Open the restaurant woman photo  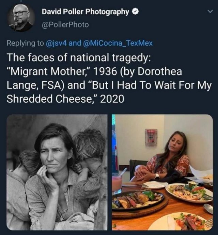162,172
